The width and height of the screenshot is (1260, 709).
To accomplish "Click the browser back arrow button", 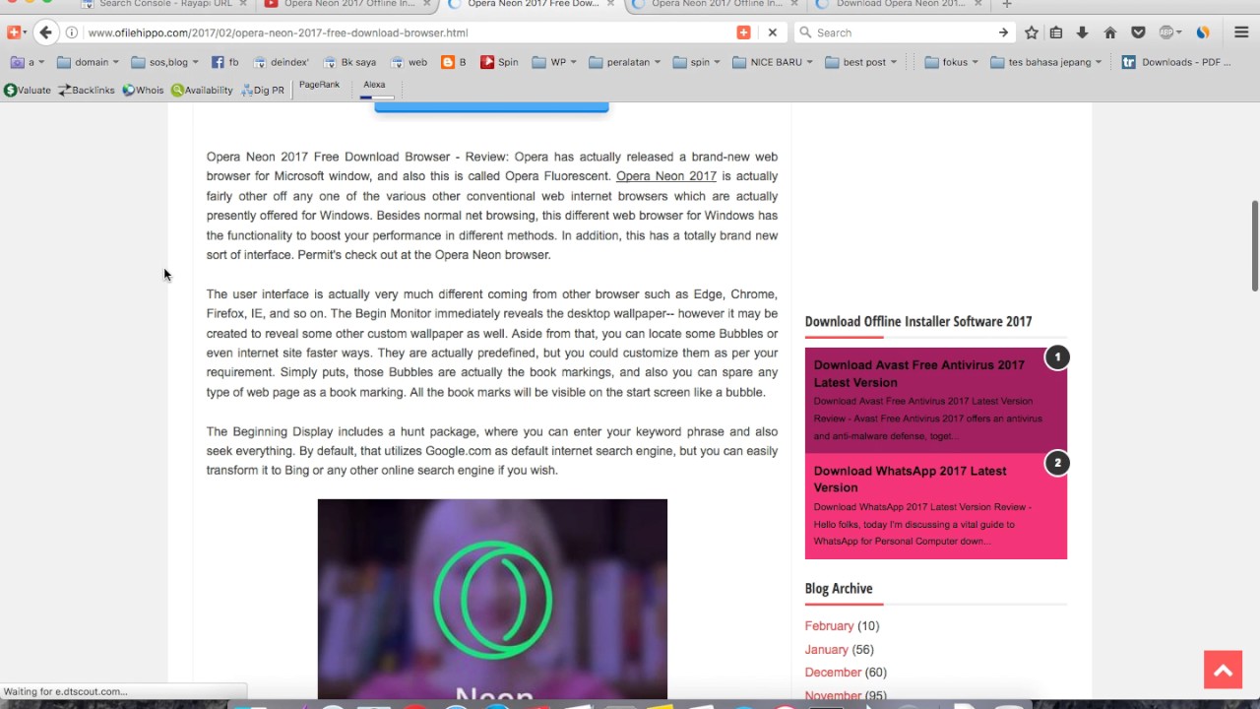I will coord(45,32).
